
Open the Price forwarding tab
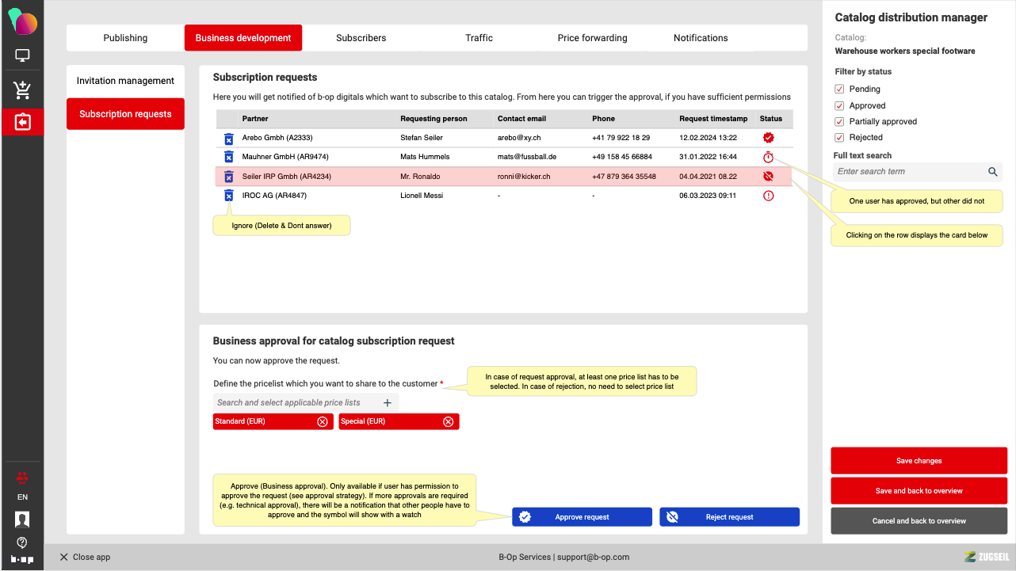(592, 38)
